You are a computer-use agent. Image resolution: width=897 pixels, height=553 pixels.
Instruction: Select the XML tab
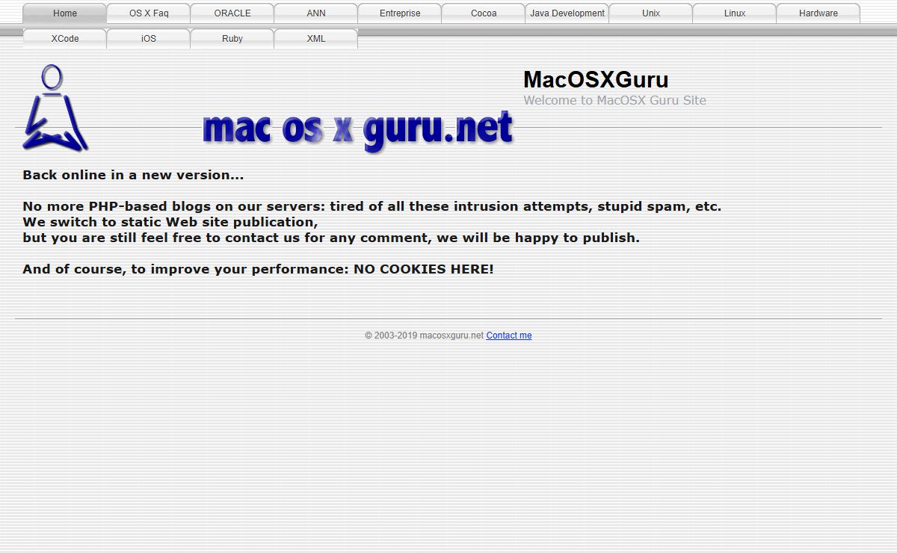[x=316, y=39]
